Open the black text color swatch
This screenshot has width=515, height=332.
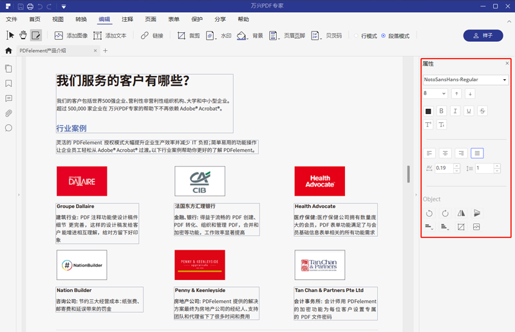[x=428, y=111]
